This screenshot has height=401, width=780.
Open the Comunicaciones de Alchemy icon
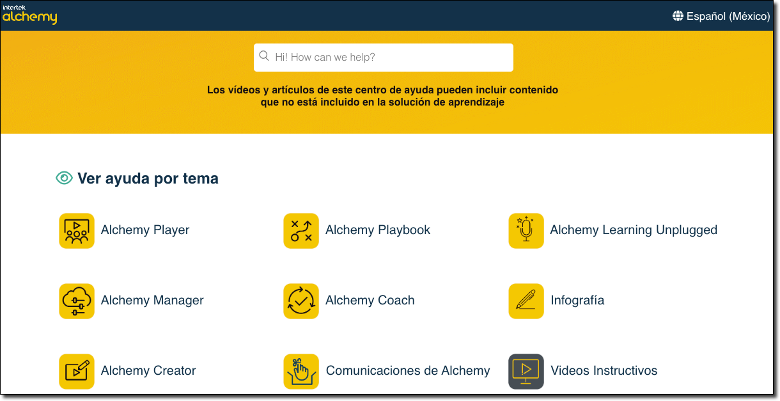pos(301,371)
